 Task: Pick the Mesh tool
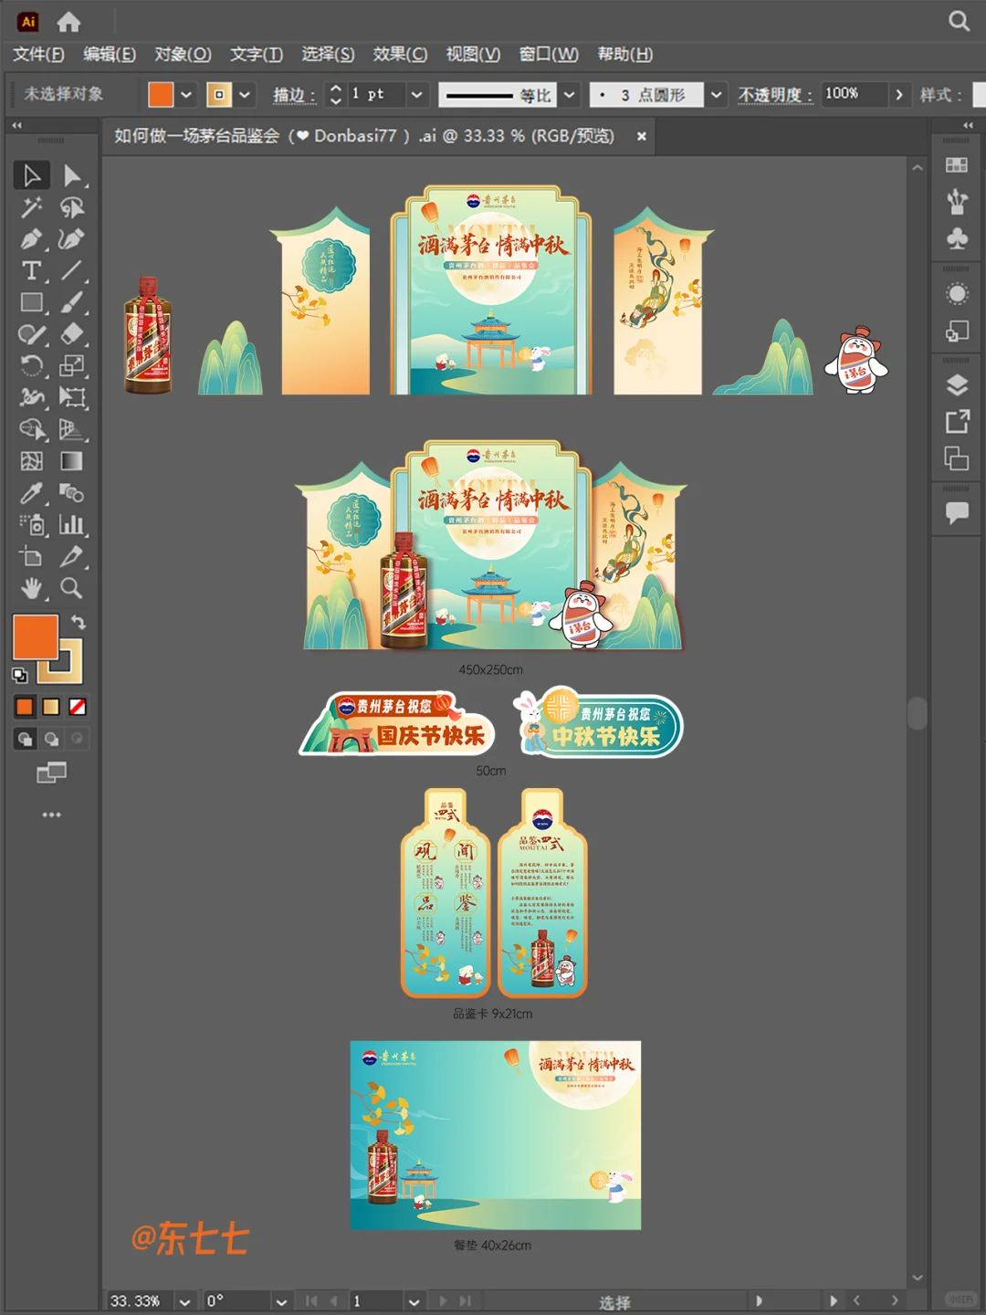[x=31, y=461]
